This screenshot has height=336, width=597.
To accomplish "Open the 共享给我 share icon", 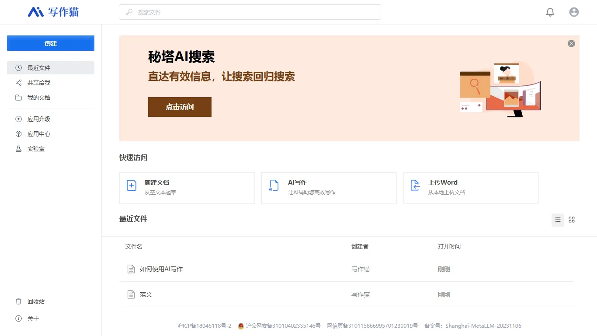I will tap(18, 83).
